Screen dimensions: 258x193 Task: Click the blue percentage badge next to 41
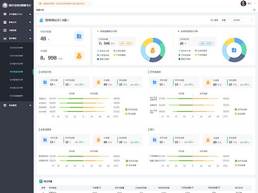pos(206,44)
